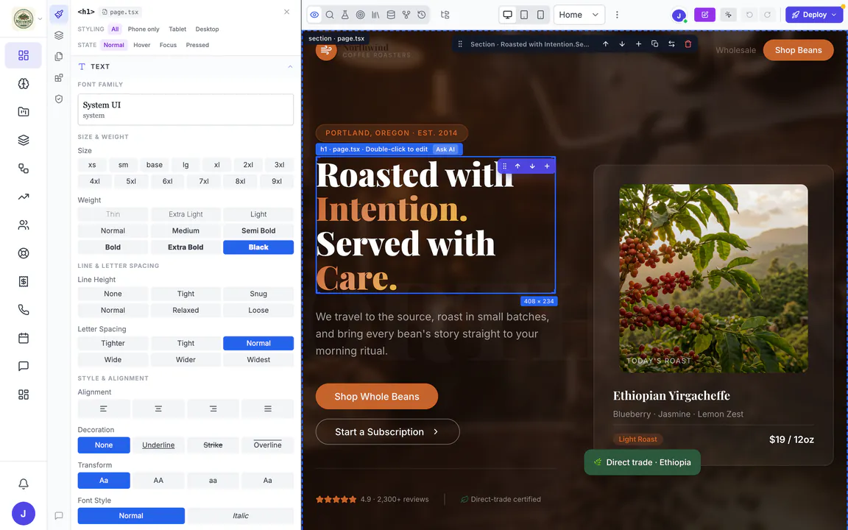Click the Shop Whole Beans button

pyautogui.click(x=377, y=397)
